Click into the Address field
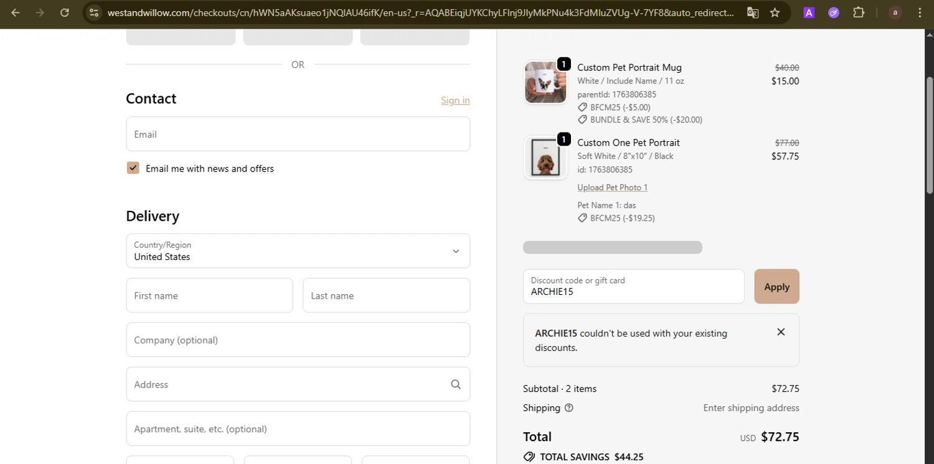 pyautogui.click(x=298, y=384)
